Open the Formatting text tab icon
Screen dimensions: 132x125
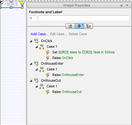pos(88,26)
